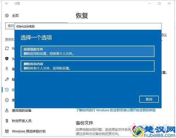Open 针对开发人员 settings page
176x138 pixels.
click(x=22, y=121)
